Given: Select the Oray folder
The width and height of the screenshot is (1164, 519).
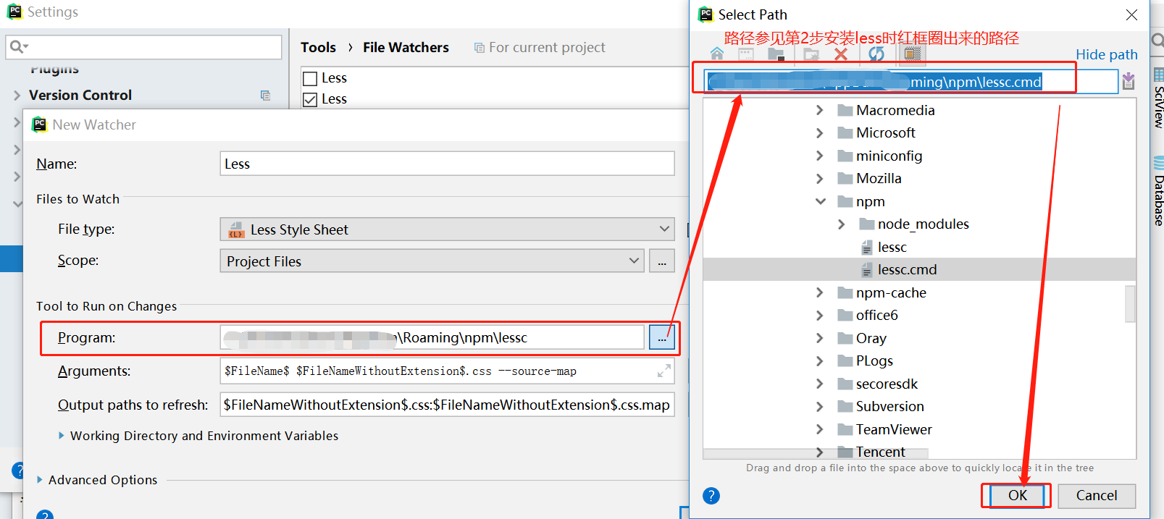Looking at the screenshot, I should pos(871,338).
